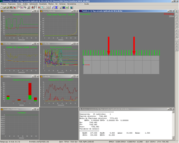The width and height of the screenshot is (179, 143).
Task: Click the down arrow of Avisos y errores scrollbar
Action: (x=173, y=138)
